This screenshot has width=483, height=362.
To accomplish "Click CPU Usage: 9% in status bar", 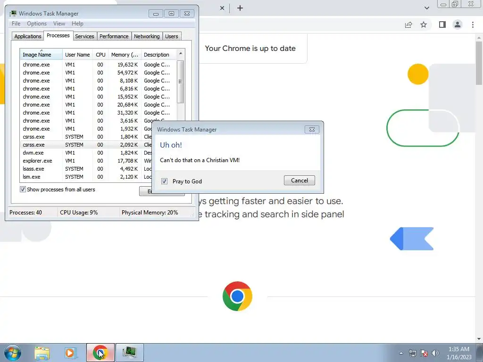I will [x=79, y=213].
